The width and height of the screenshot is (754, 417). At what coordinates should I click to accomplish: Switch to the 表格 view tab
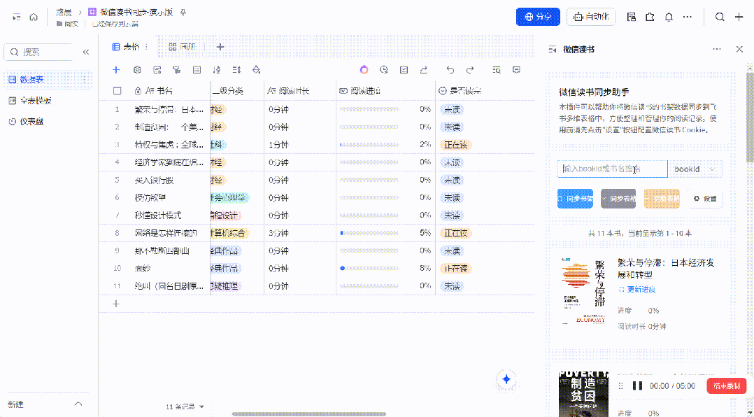click(x=126, y=47)
